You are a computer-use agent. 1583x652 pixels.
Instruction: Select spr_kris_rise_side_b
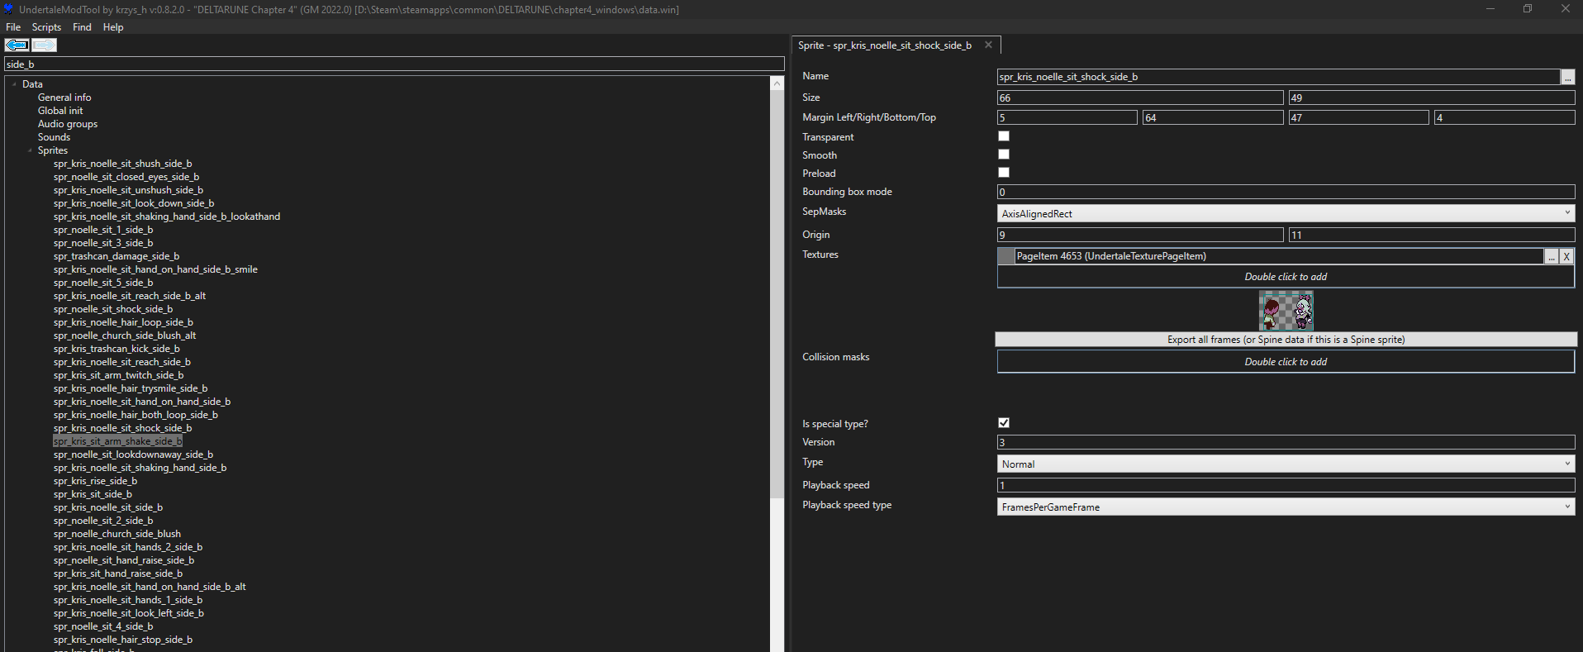[x=95, y=481]
